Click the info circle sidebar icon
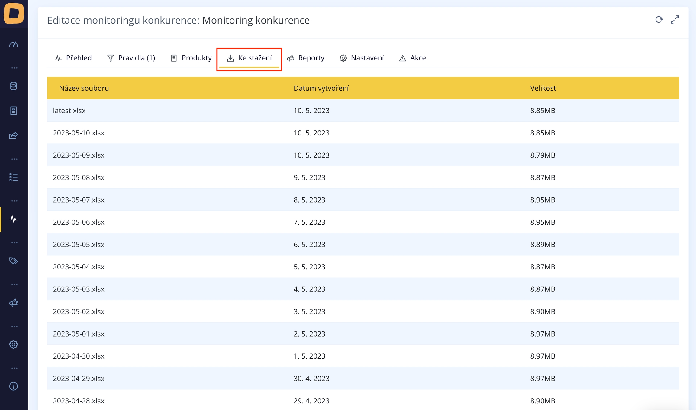This screenshot has width=696, height=410. click(14, 386)
